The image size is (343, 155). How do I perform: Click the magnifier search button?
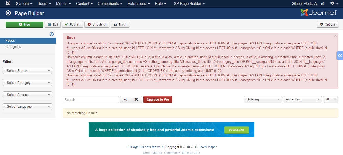click(x=126, y=100)
